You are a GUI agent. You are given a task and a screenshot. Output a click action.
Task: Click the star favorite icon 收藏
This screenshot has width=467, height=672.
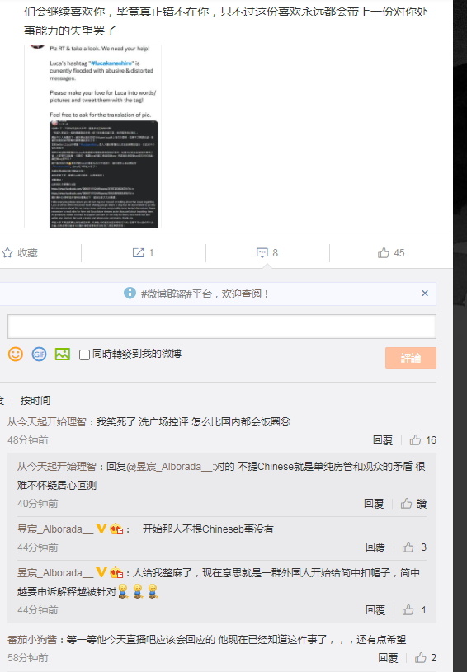click(x=7, y=253)
